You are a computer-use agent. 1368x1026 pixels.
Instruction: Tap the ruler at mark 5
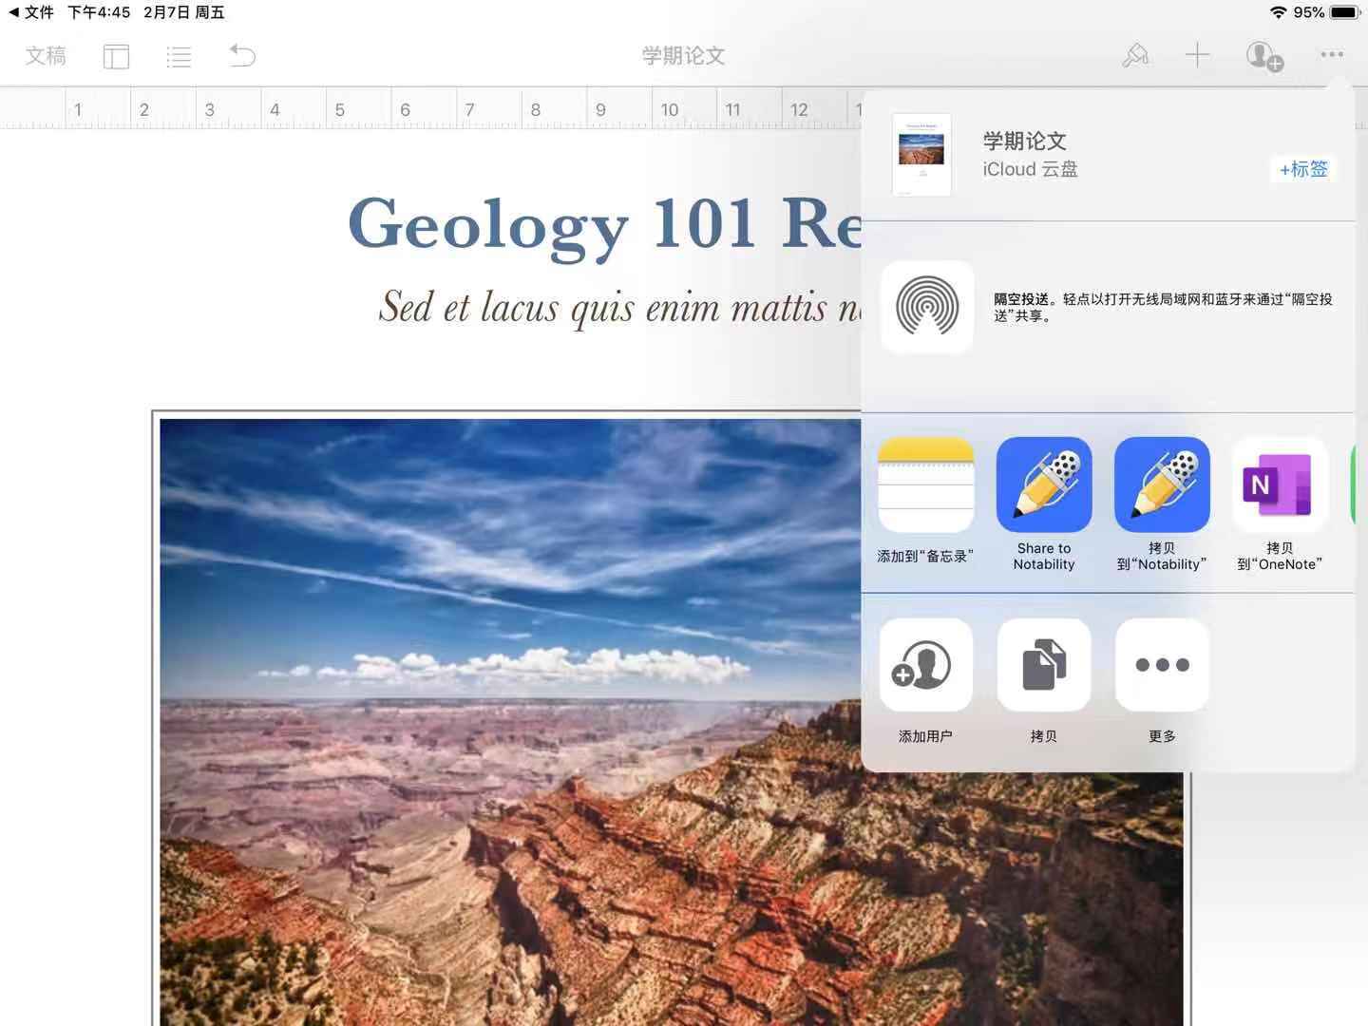click(x=340, y=110)
